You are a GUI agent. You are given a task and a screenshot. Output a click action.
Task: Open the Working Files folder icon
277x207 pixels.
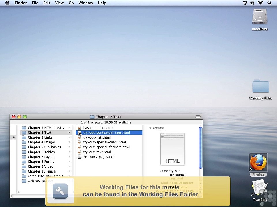click(260, 87)
